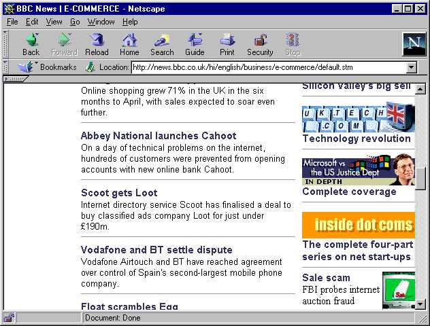
Task: Minimize the Netscape window
Action: tap(396, 9)
